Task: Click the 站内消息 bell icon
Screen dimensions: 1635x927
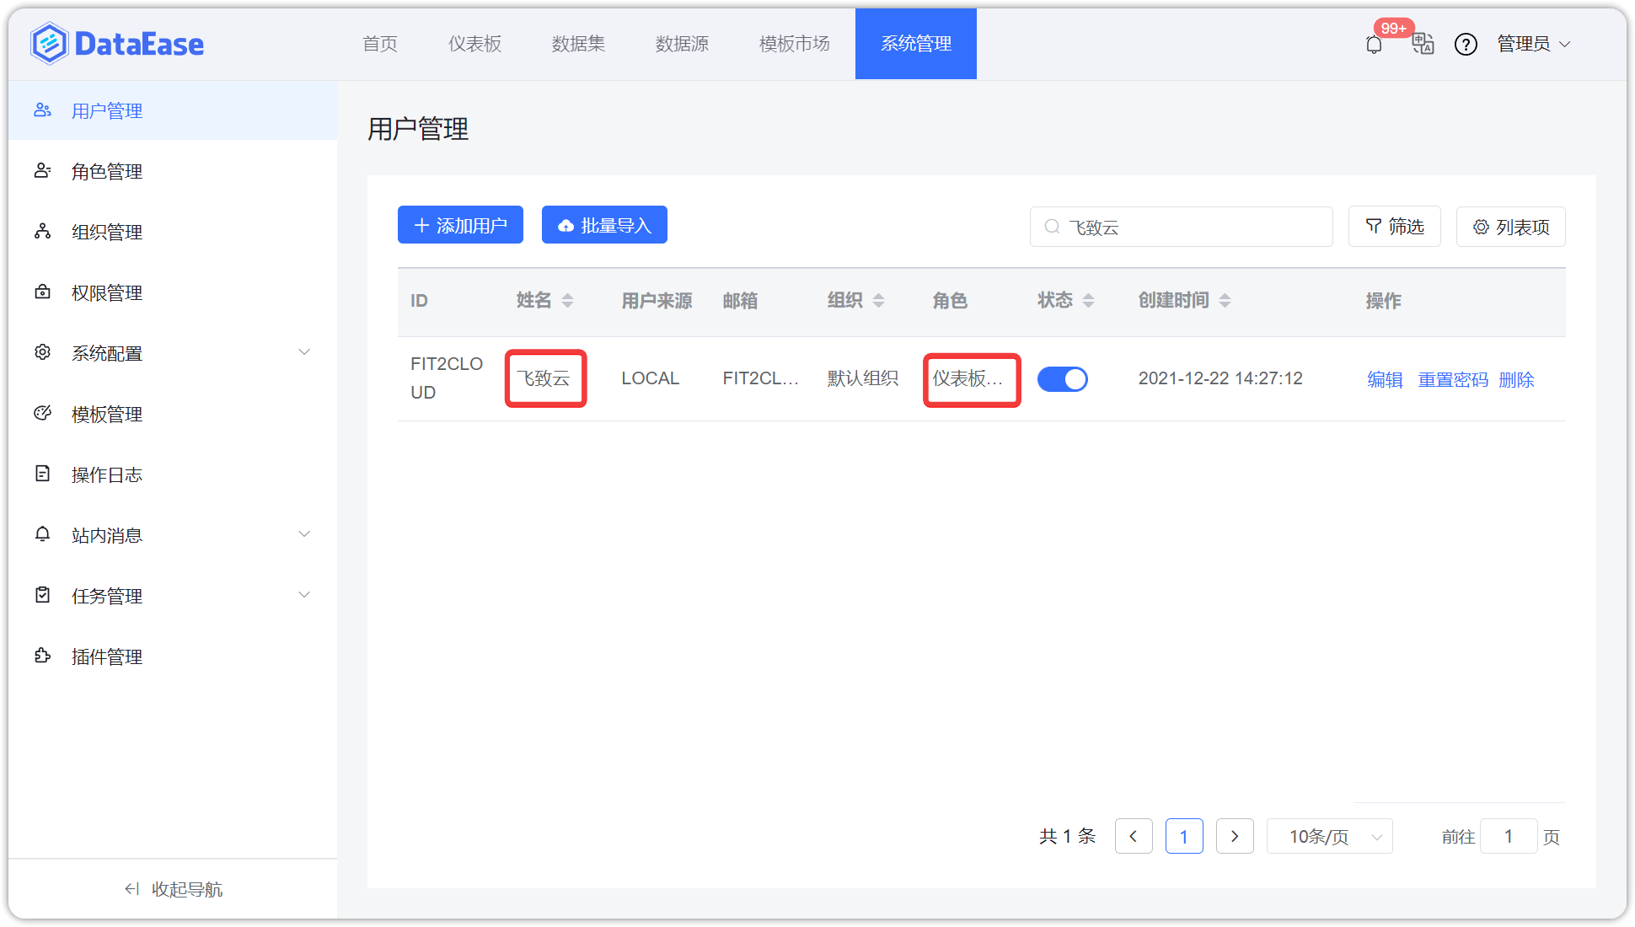Action: tap(42, 534)
